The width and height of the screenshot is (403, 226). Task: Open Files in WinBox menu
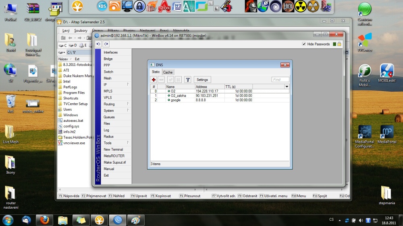107,123
